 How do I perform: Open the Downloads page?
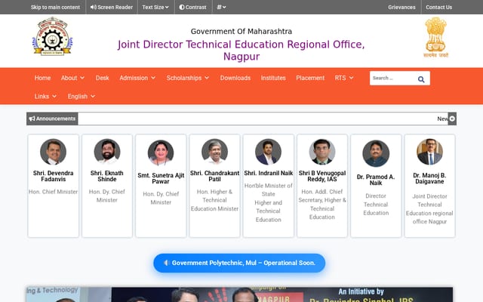pos(235,78)
